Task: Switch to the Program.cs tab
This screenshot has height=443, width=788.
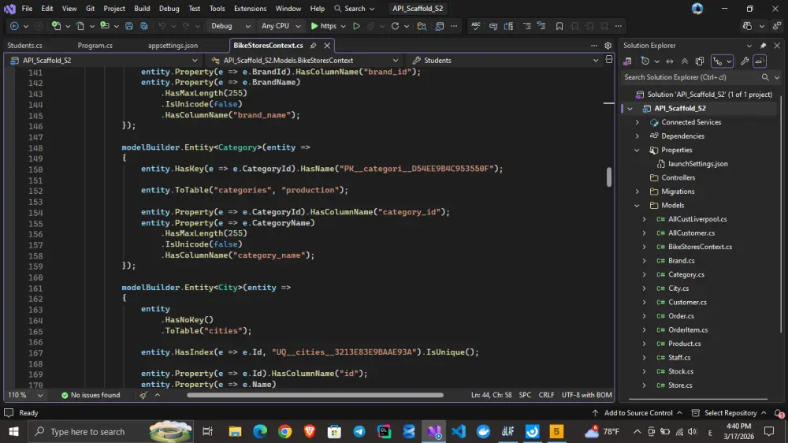Action: tap(95, 45)
